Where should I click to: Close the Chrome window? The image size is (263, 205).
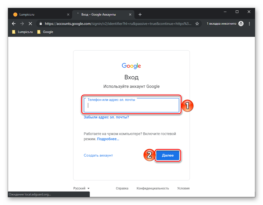click(x=249, y=12)
